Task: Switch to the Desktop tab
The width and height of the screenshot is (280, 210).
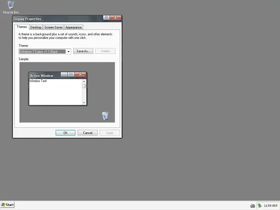Action: [x=36, y=27]
